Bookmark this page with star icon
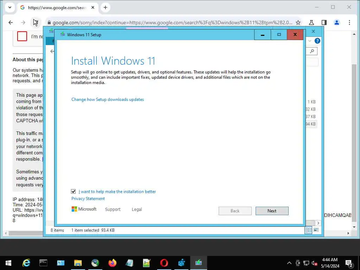 (298, 22)
